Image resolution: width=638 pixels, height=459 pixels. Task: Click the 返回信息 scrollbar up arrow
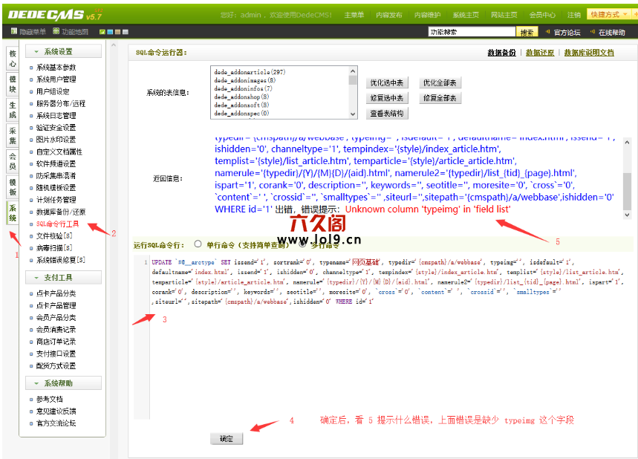click(627, 143)
